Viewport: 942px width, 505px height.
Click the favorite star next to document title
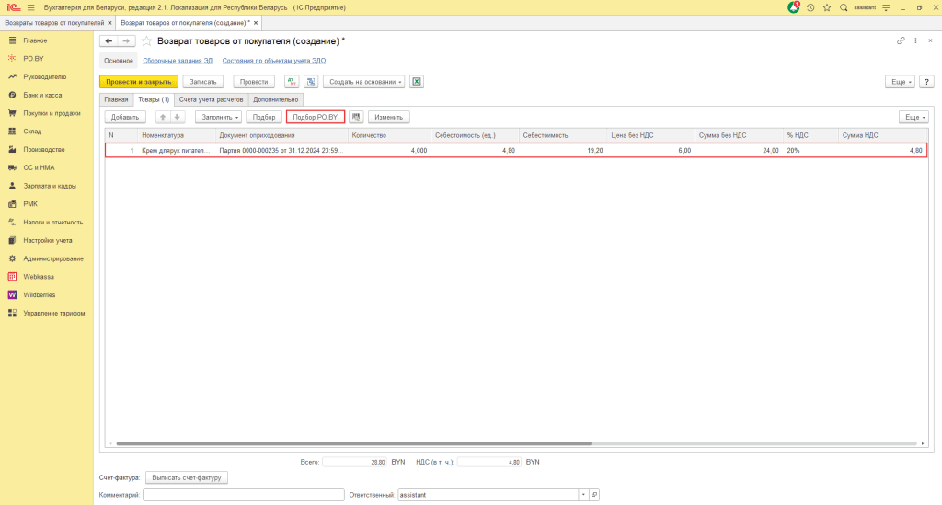(x=146, y=41)
